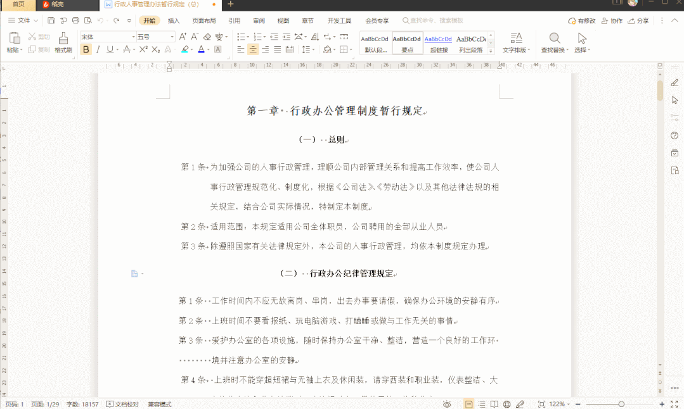This screenshot has height=409, width=684.
Task: Click the character shading A box icon
Action: 217,49
